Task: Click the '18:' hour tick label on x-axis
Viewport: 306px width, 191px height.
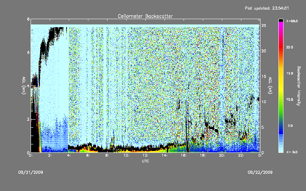Action: (203, 155)
